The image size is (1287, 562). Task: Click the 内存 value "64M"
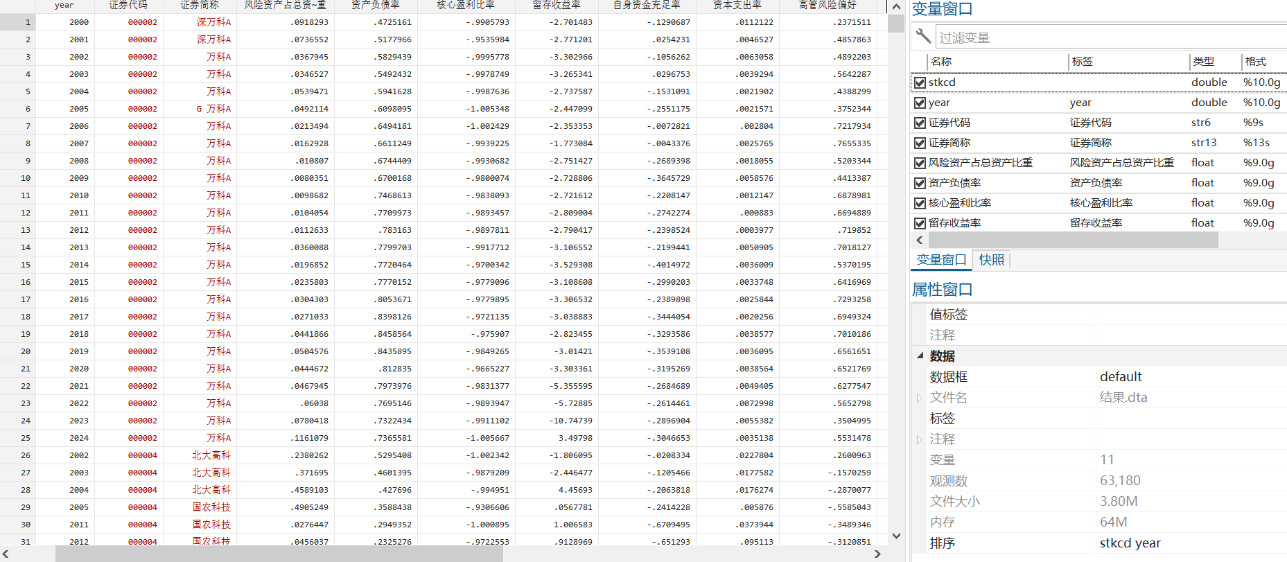pos(1113,523)
